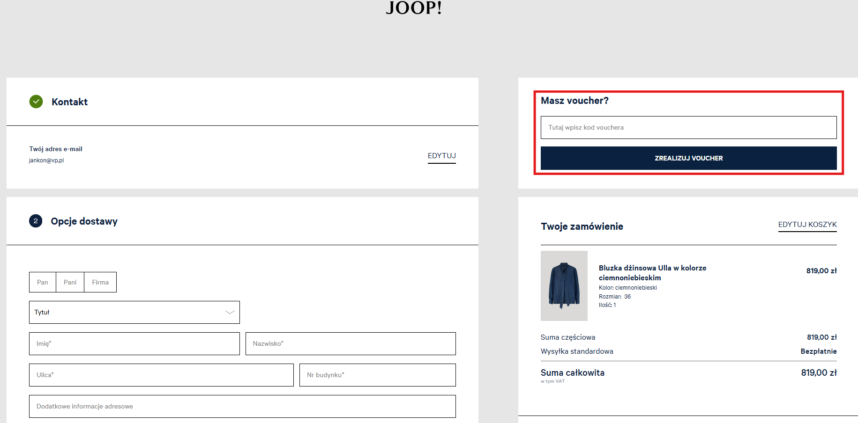Click the Nr budynku field
Screen dimensions: 858x423
pyautogui.click(x=377, y=375)
